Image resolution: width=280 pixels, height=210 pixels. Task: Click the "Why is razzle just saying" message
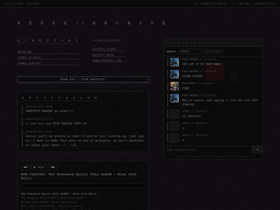pyautogui.click(x=220, y=102)
